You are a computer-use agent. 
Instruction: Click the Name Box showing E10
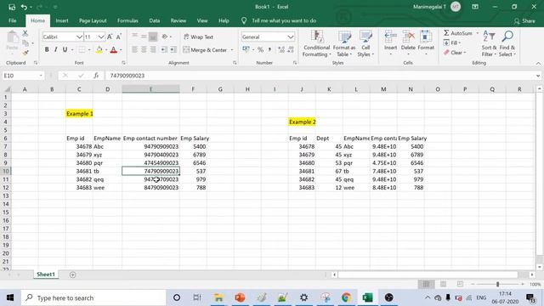click(23, 76)
